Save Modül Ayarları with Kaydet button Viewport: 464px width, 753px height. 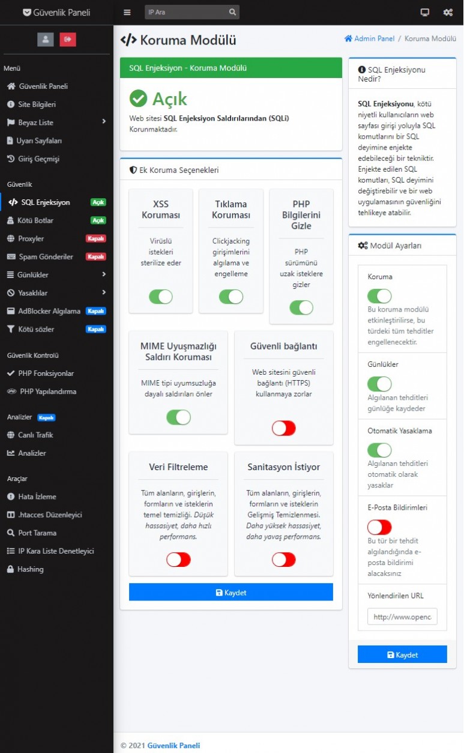pyautogui.click(x=402, y=655)
